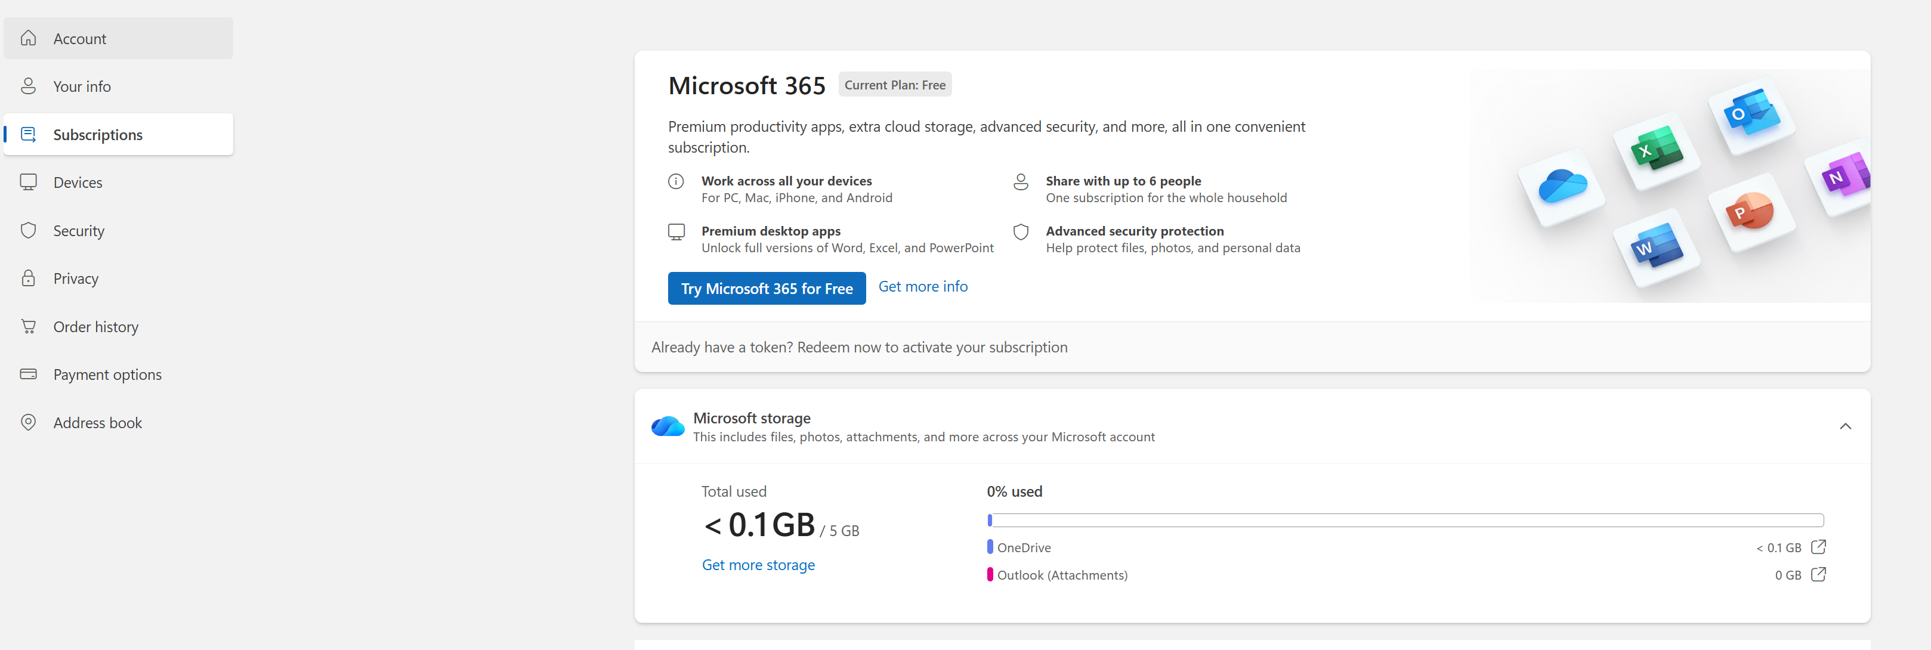This screenshot has width=1931, height=650.
Task: Click the shield icon beside Advanced security protection
Action: 1020,231
